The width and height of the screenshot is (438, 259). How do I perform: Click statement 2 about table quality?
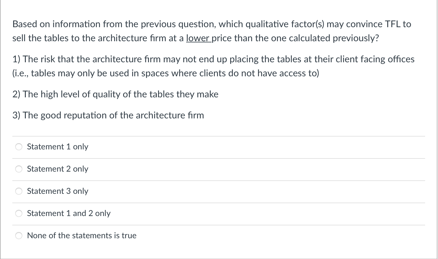(115, 94)
